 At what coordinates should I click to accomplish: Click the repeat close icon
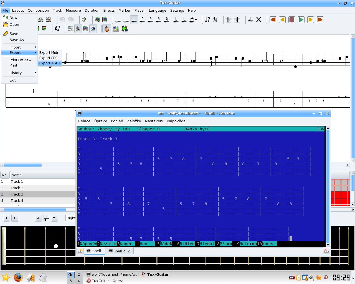(237, 20)
